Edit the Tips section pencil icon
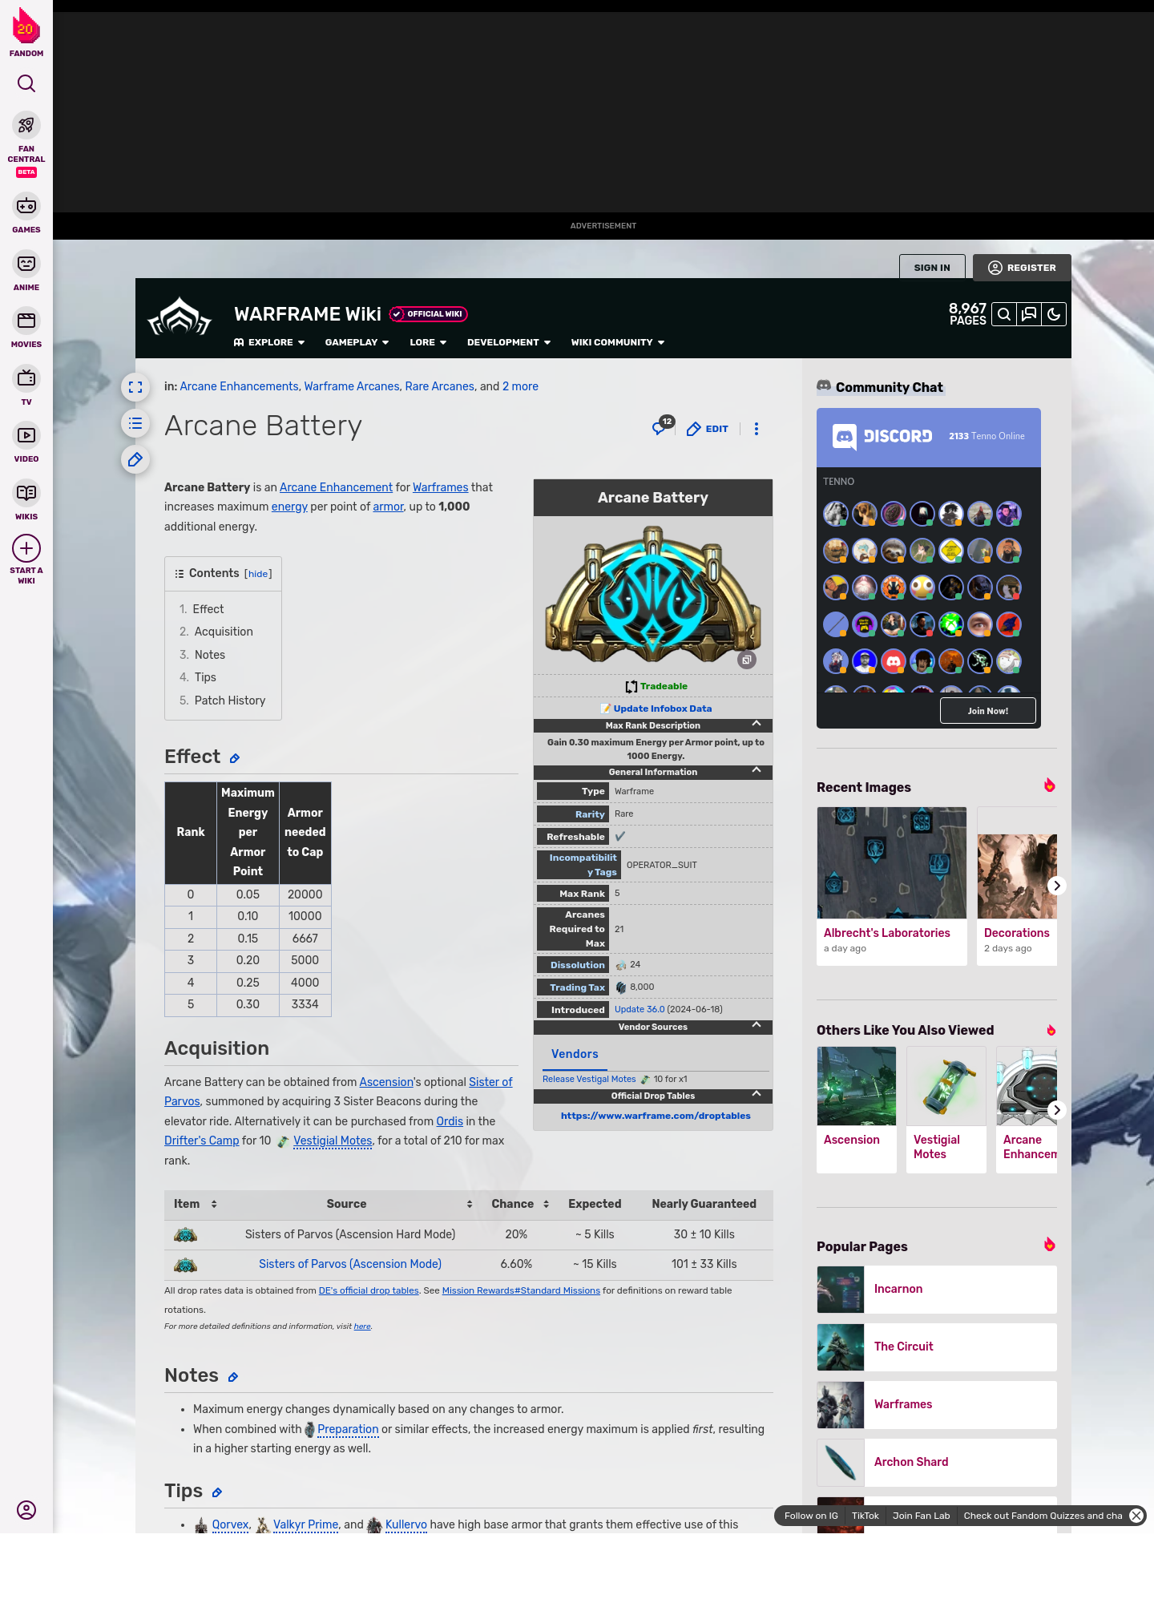The height and width of the screenshot is (1603, 1154). coord(217,1492)
